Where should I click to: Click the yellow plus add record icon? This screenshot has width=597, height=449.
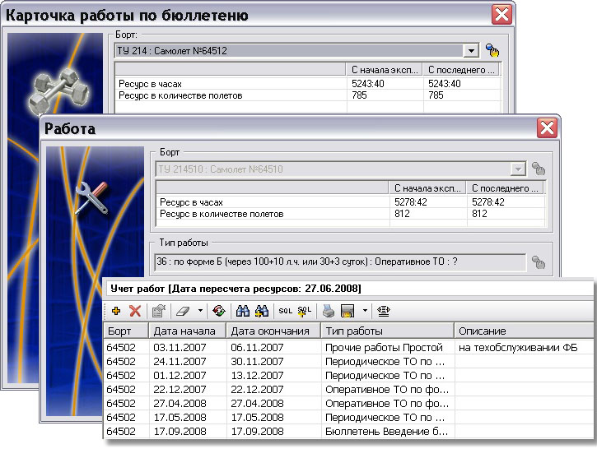tap(116, 311)
